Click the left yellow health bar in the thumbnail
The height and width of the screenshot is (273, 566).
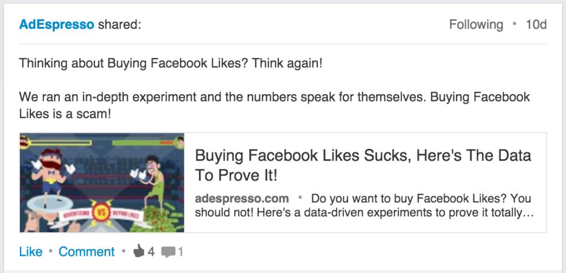(x=60, y=143)
